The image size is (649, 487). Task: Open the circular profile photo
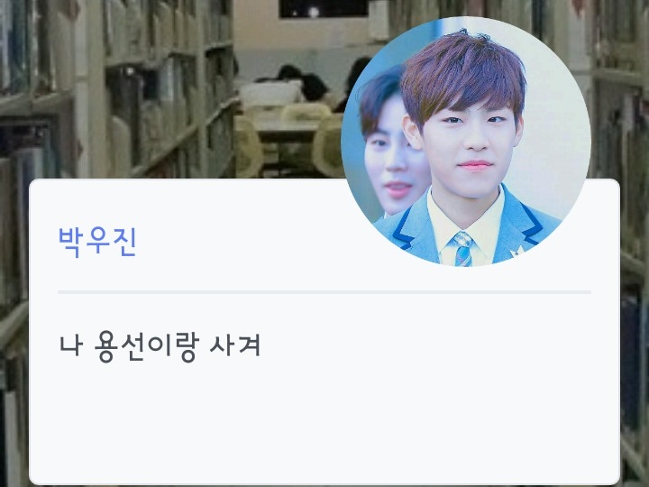[466, 142]
